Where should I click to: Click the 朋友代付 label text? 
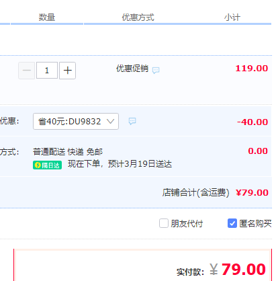click(x=187, y=224)
